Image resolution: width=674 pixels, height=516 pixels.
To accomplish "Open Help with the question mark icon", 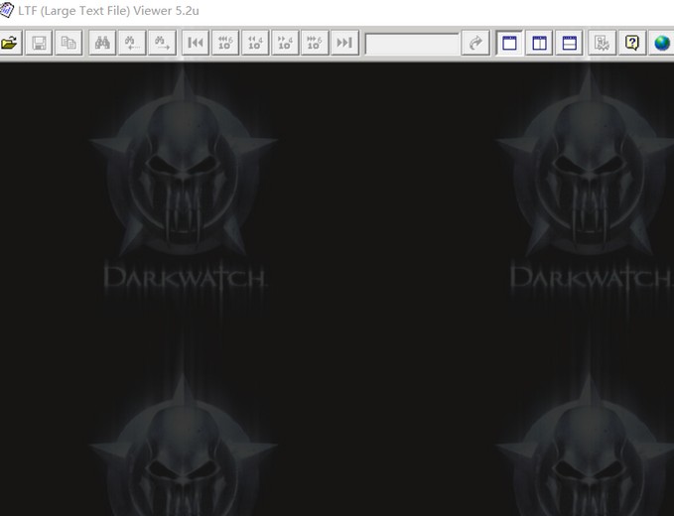I will click(x=631, y=43).
